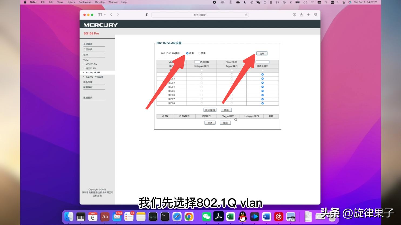This screenshot has height=225, width=401.
Task: Open the Calendar showing September 6
Action: pos(93,216)
